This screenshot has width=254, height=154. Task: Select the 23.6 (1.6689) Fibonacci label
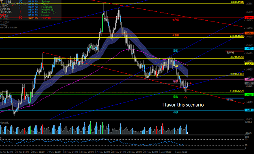point(237,36)
